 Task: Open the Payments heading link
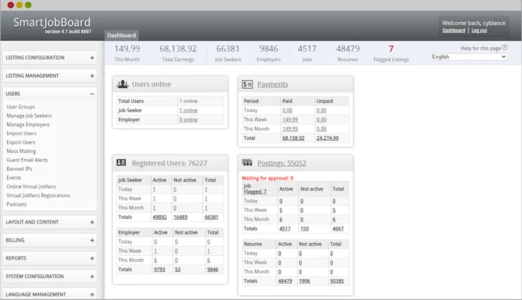click(273, 85)
